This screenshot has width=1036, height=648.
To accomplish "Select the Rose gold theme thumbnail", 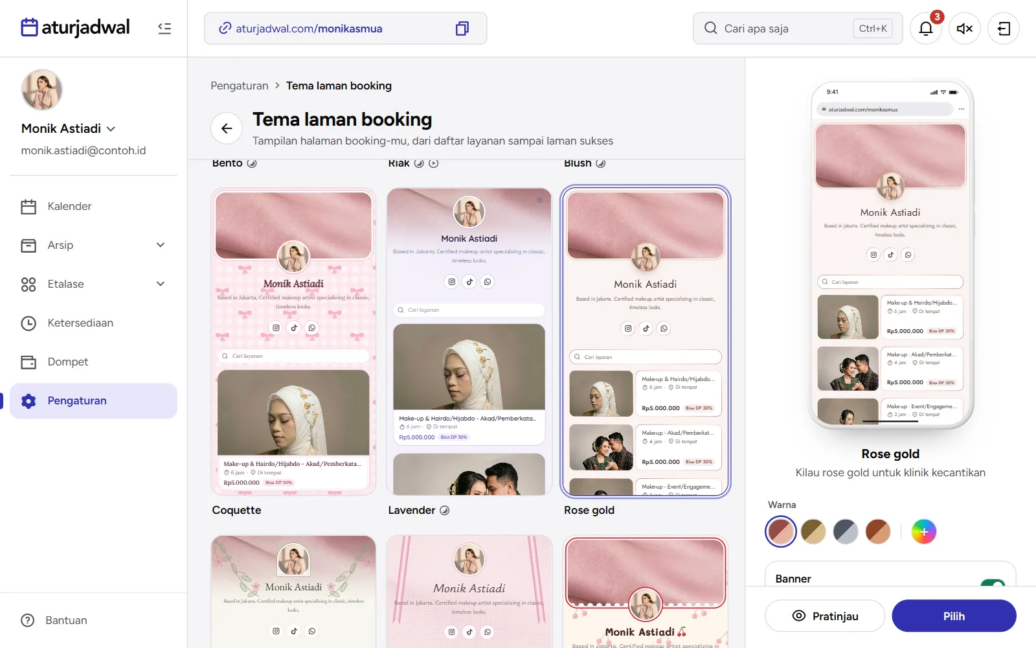I will (x=646, y=341).
